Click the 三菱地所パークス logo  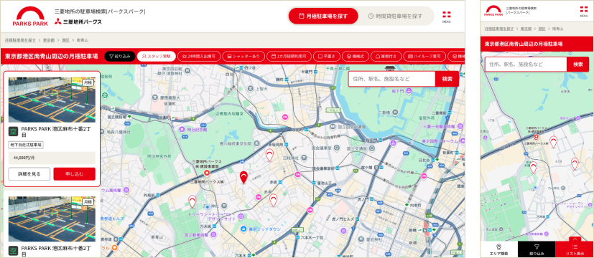point(78,21)
